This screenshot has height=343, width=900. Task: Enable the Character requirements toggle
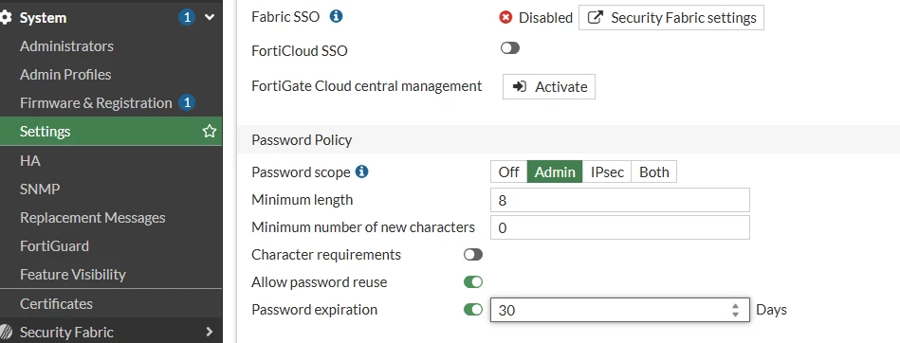click(473, 255)
